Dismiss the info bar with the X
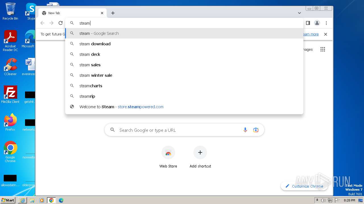Image resolution: width=364 pixels, height=204 pixels. (326, 34)
